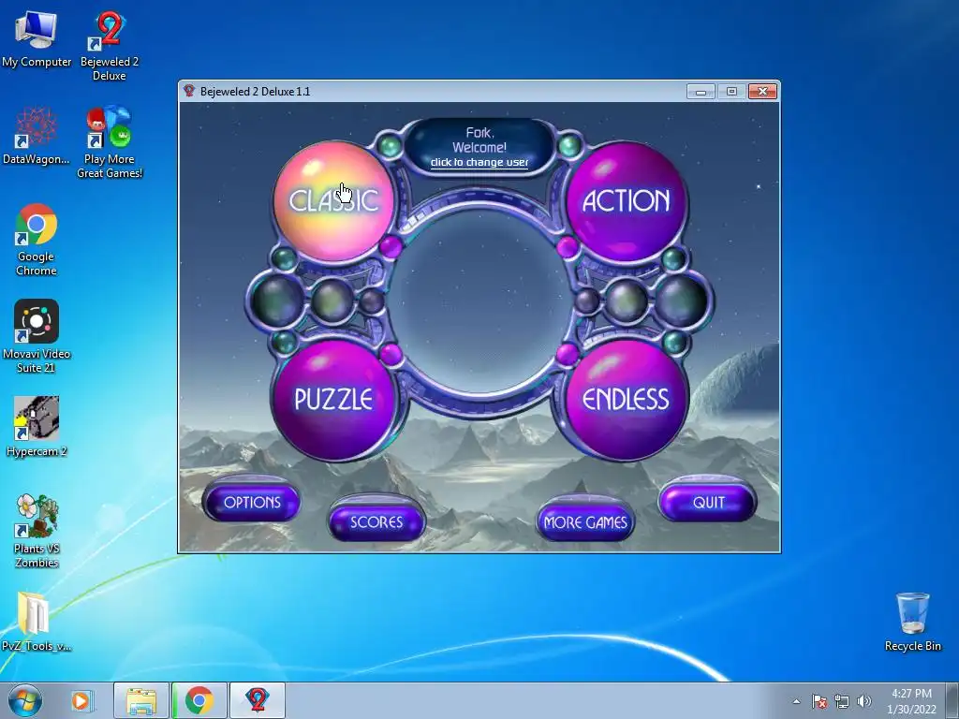This screenshot has width=959, height=719.
Task: Open the volume speaker tray icon
Action: [863, 701]
